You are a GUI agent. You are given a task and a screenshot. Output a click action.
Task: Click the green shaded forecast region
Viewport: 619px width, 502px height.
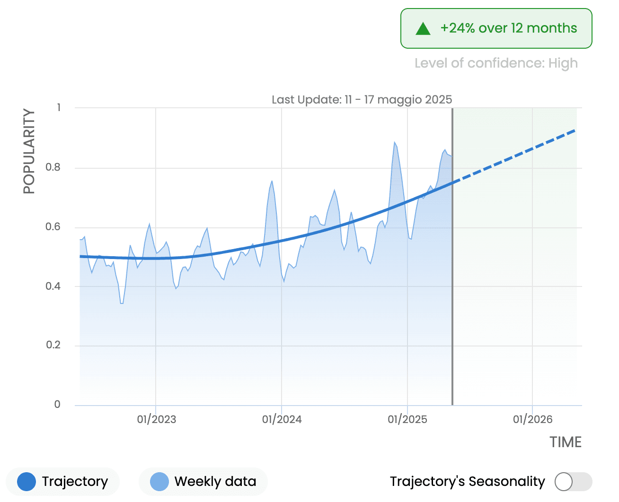[516, 284]
